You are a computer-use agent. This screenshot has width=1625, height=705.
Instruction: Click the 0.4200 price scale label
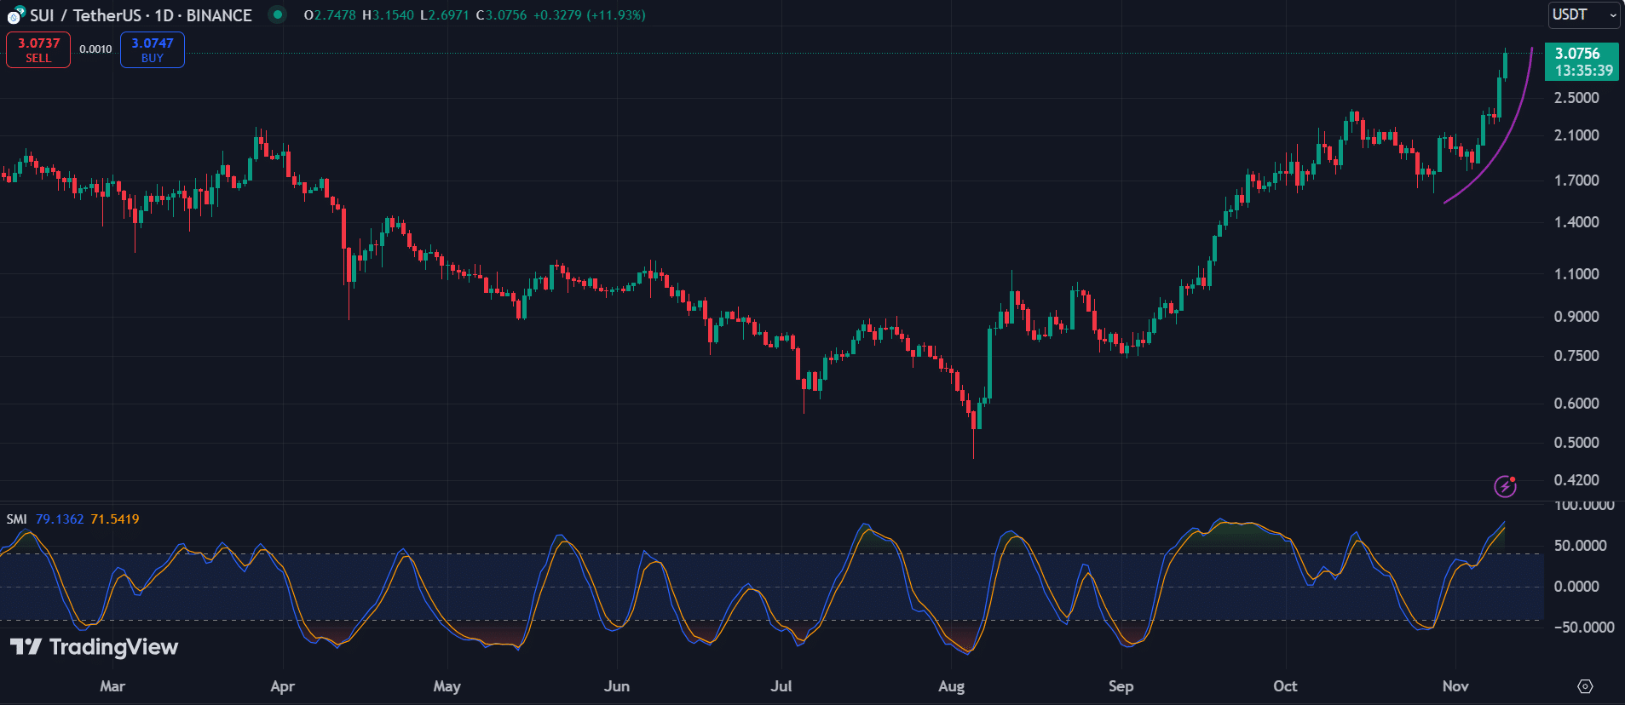(x=1576, y=480)
